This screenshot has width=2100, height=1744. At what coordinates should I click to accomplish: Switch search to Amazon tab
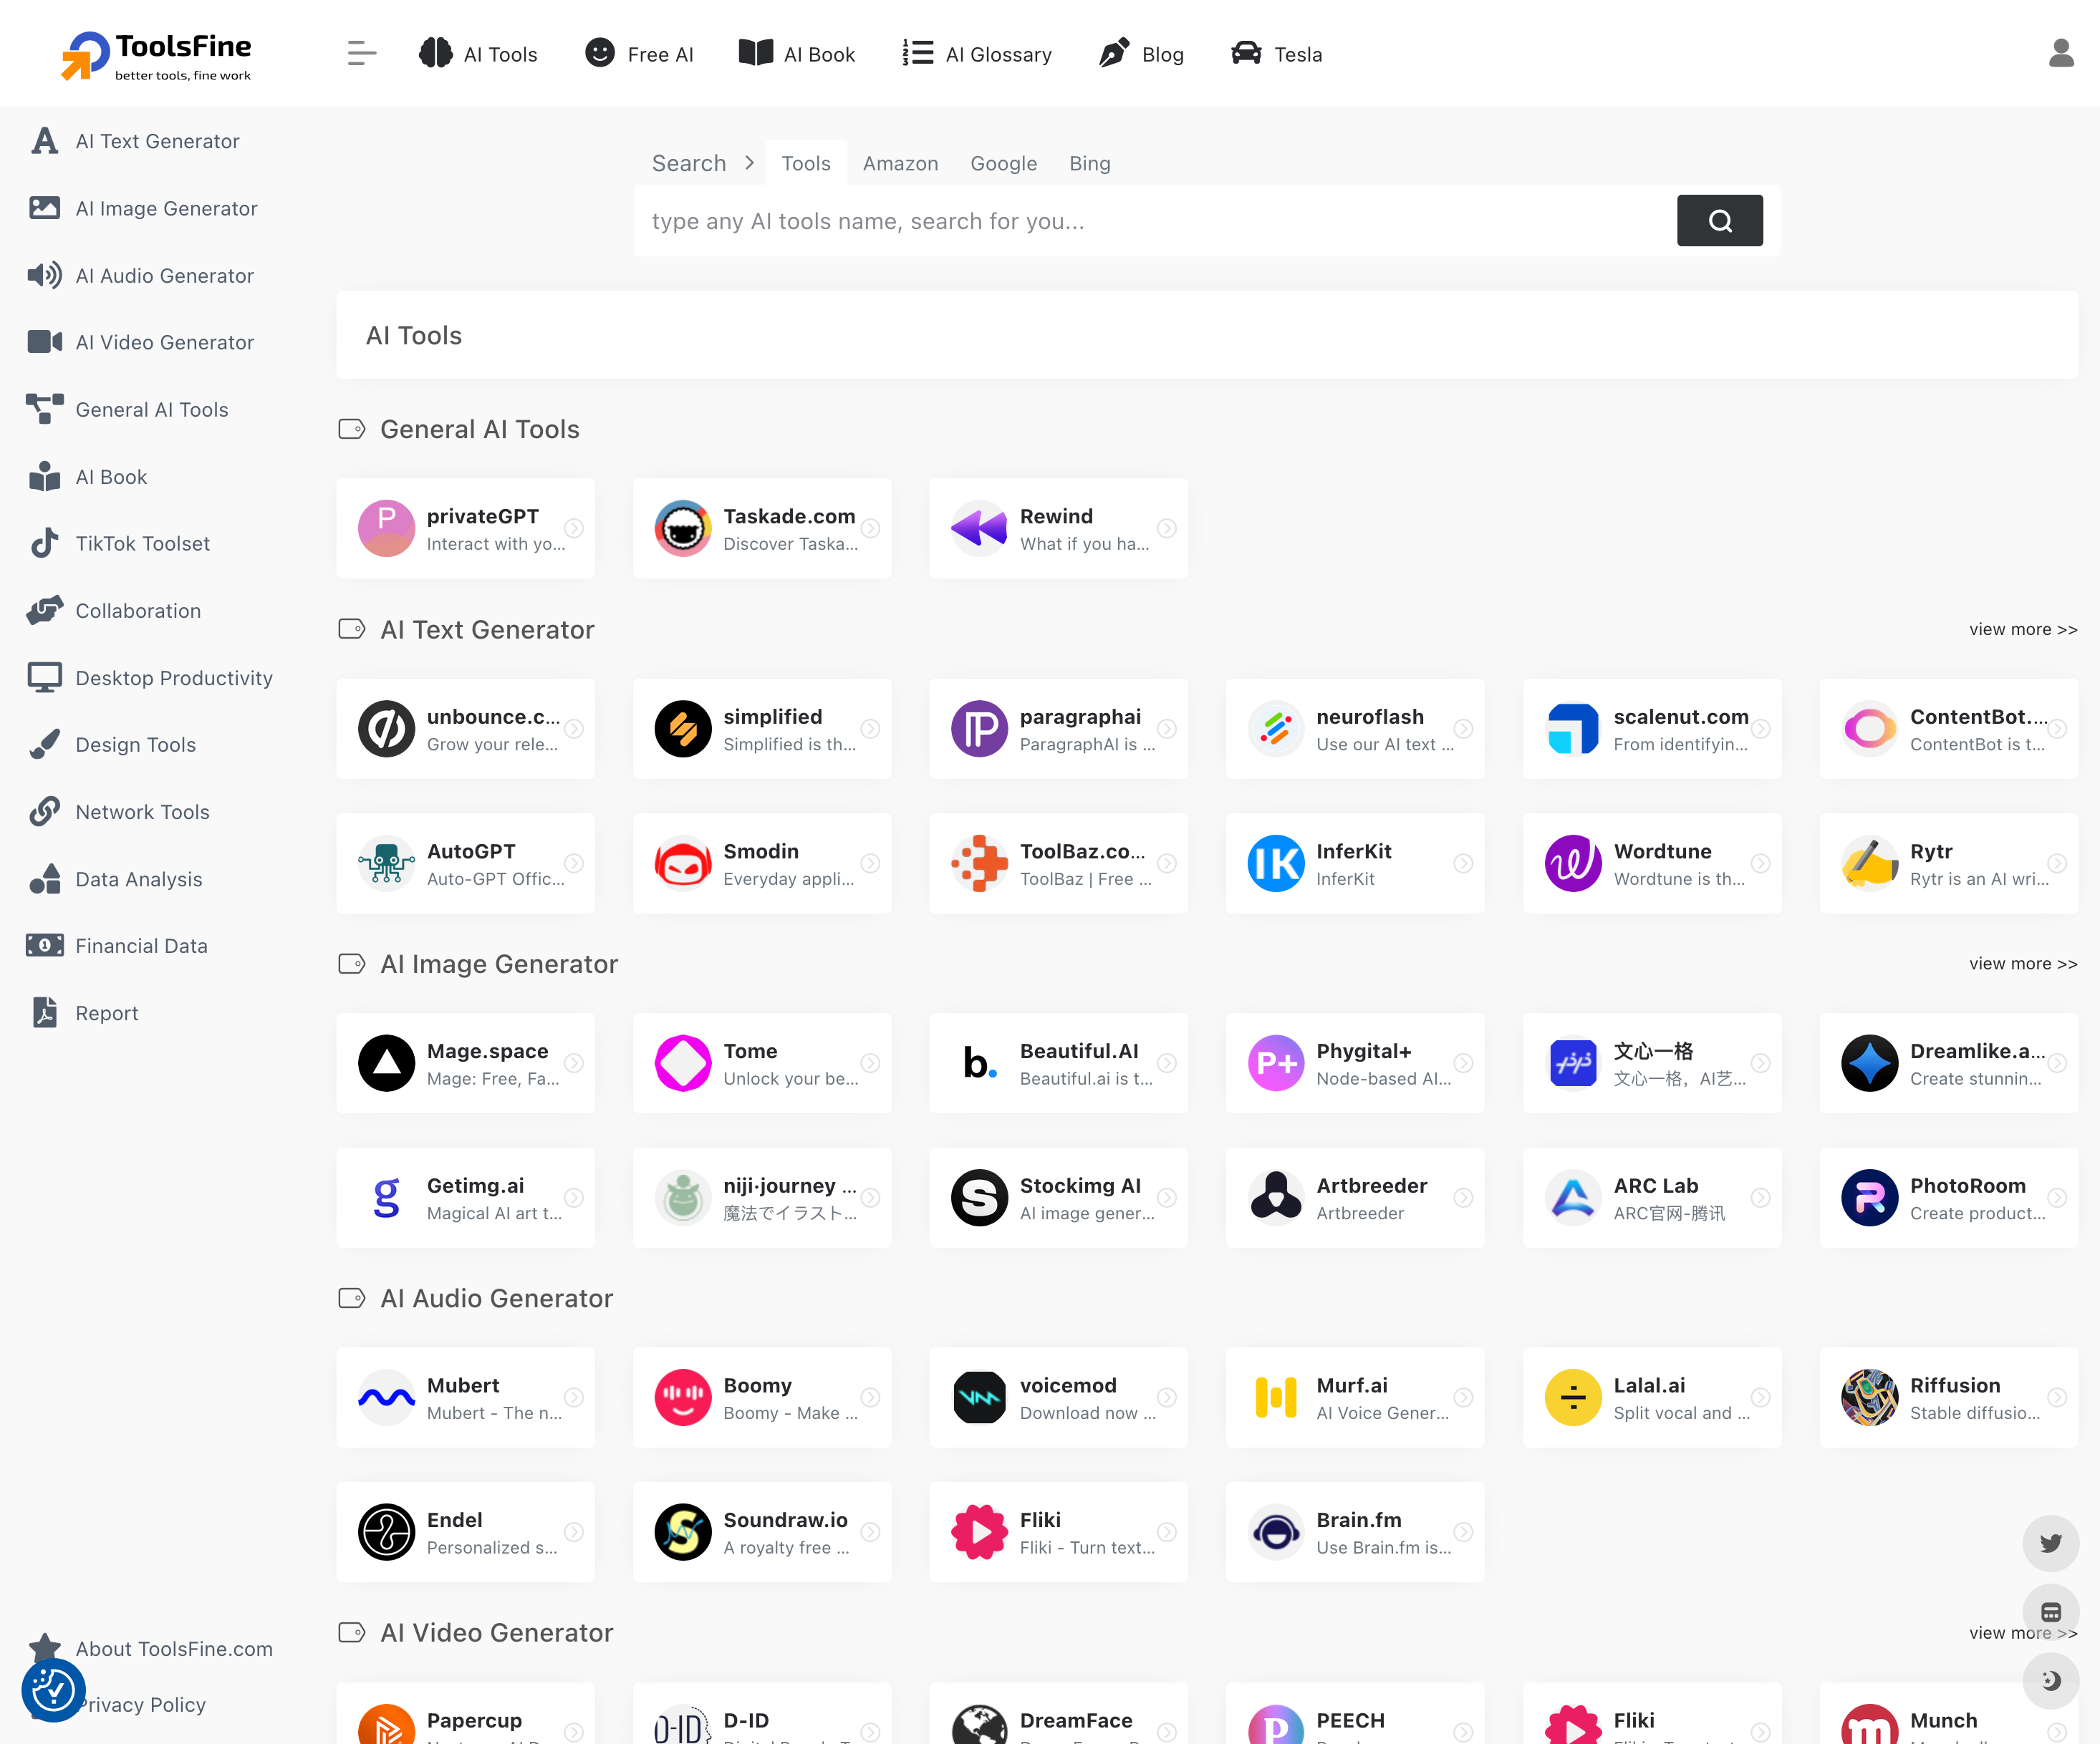pyautogui.click(x=900, y=164)
